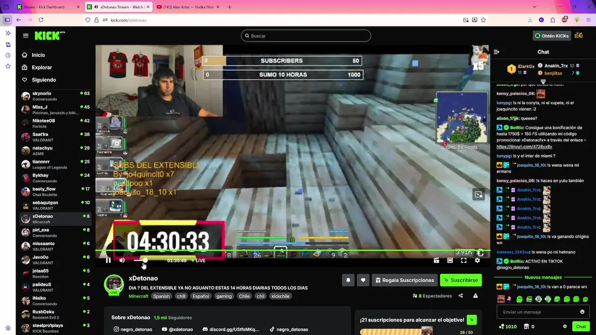Viewport: 596px width, 335px height.
Task: Open video player settings gear
Action: click(477, 261)
